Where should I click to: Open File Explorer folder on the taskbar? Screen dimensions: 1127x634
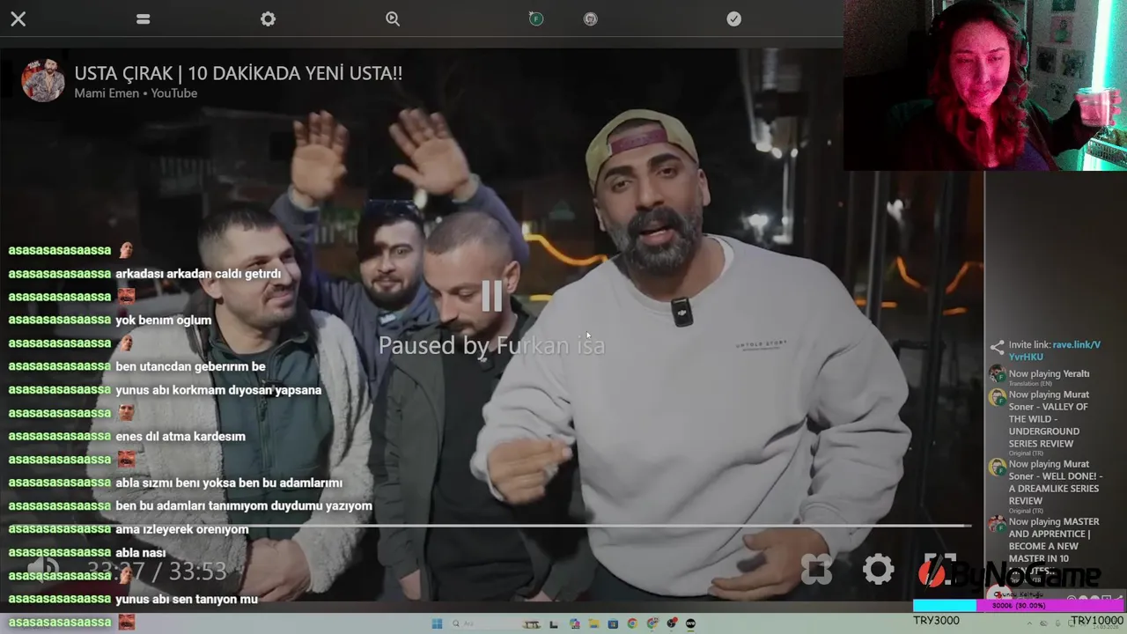(x=593, y=623)
